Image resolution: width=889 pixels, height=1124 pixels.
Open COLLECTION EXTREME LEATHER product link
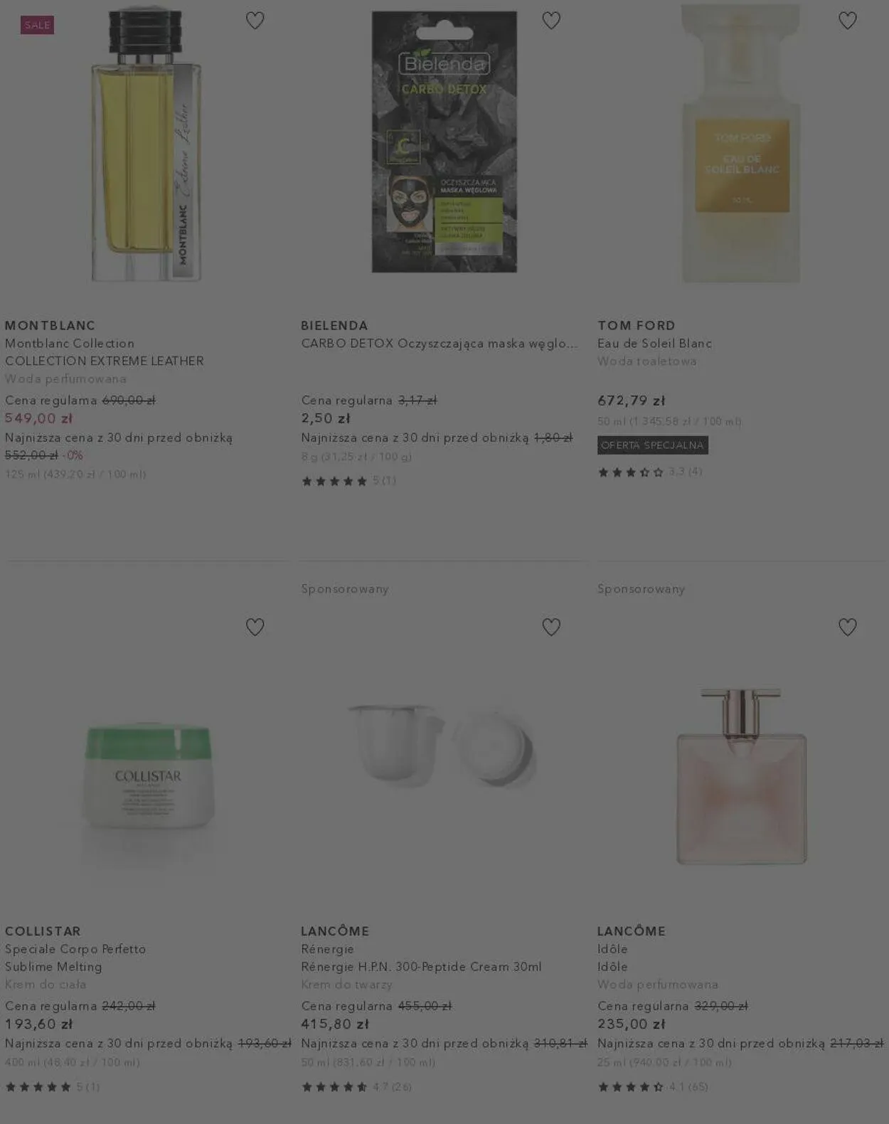[105, 361]
